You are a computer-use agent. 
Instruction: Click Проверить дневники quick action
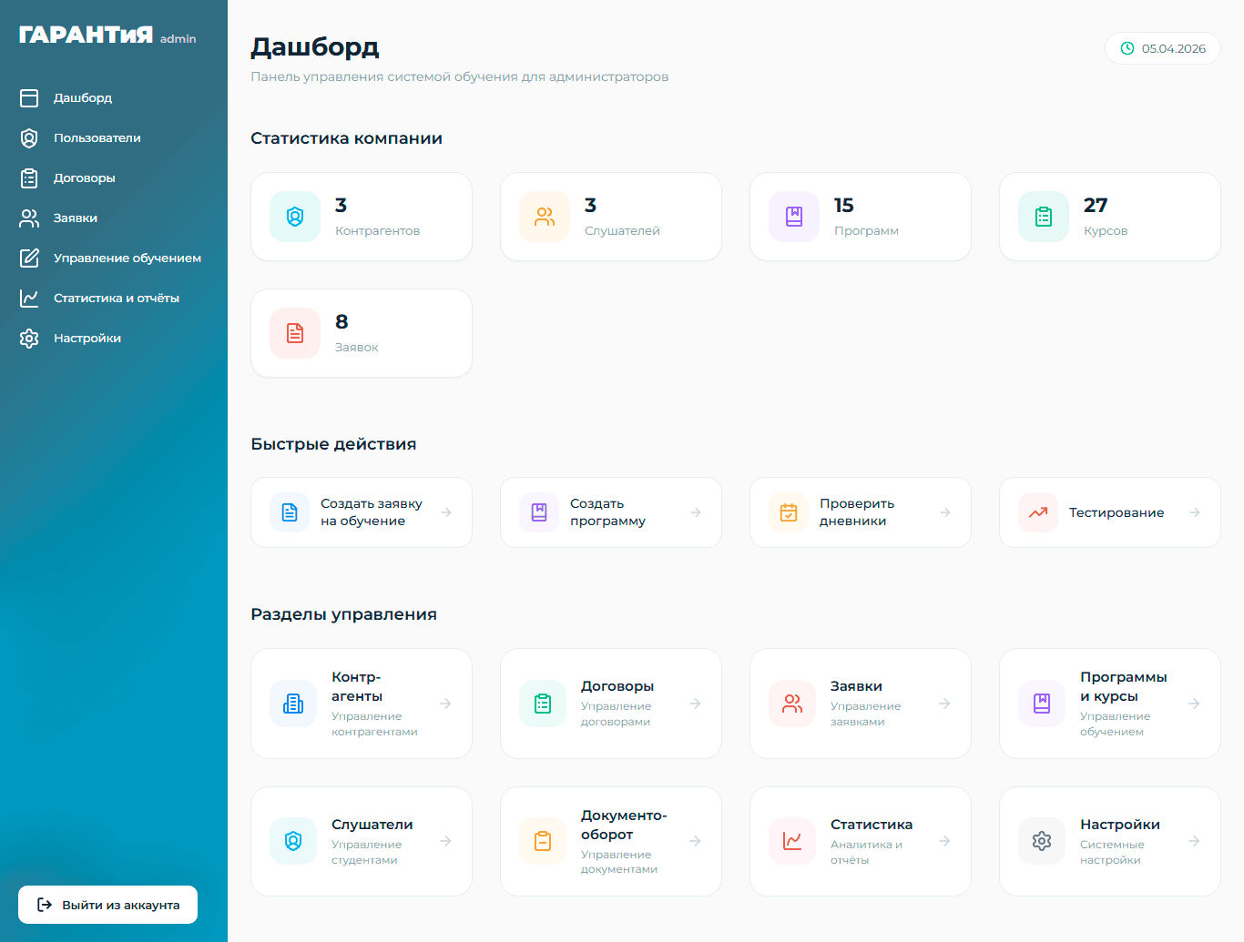tap(861, 512)
